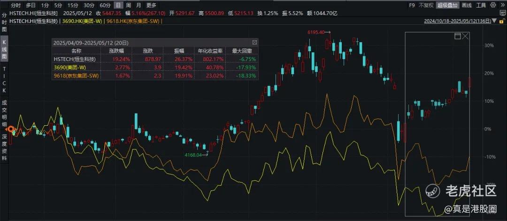Click 涨跌 column header in table
The width and height of the screenshot is (507, 221).
pos(148,51)
